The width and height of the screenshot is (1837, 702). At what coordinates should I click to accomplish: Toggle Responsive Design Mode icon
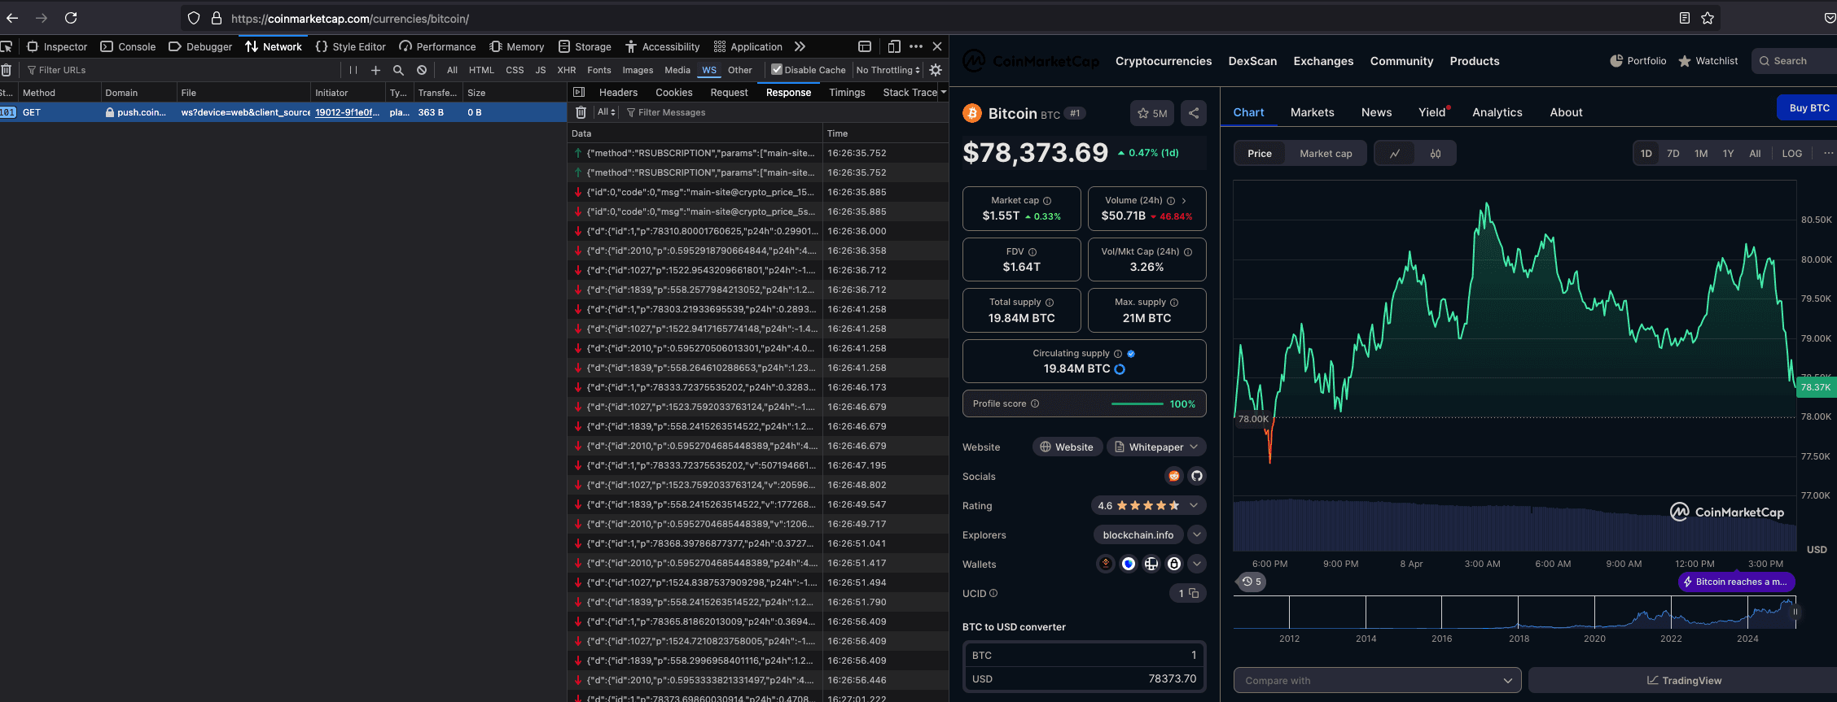(x=894, y=46)
